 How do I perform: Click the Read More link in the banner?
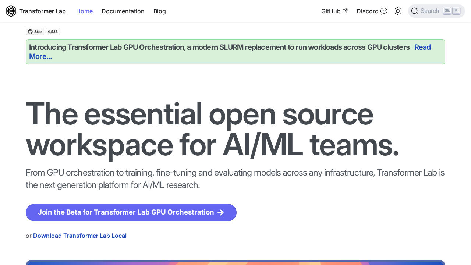coord(422,47)
